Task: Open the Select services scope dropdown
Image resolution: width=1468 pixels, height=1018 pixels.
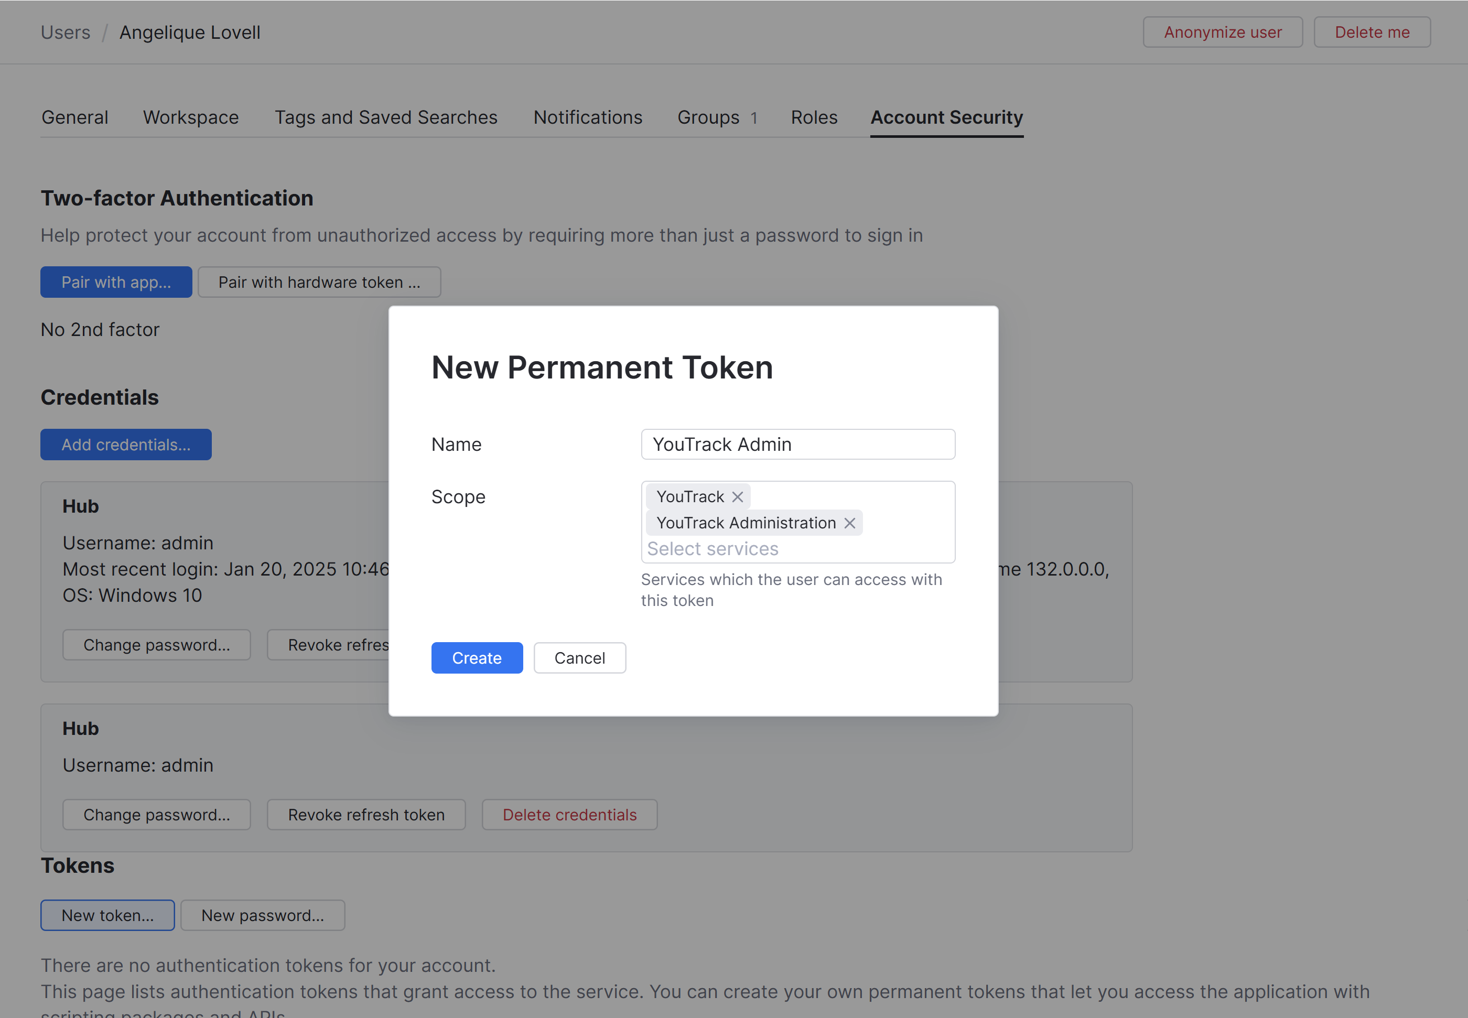Action: (713, 548)
